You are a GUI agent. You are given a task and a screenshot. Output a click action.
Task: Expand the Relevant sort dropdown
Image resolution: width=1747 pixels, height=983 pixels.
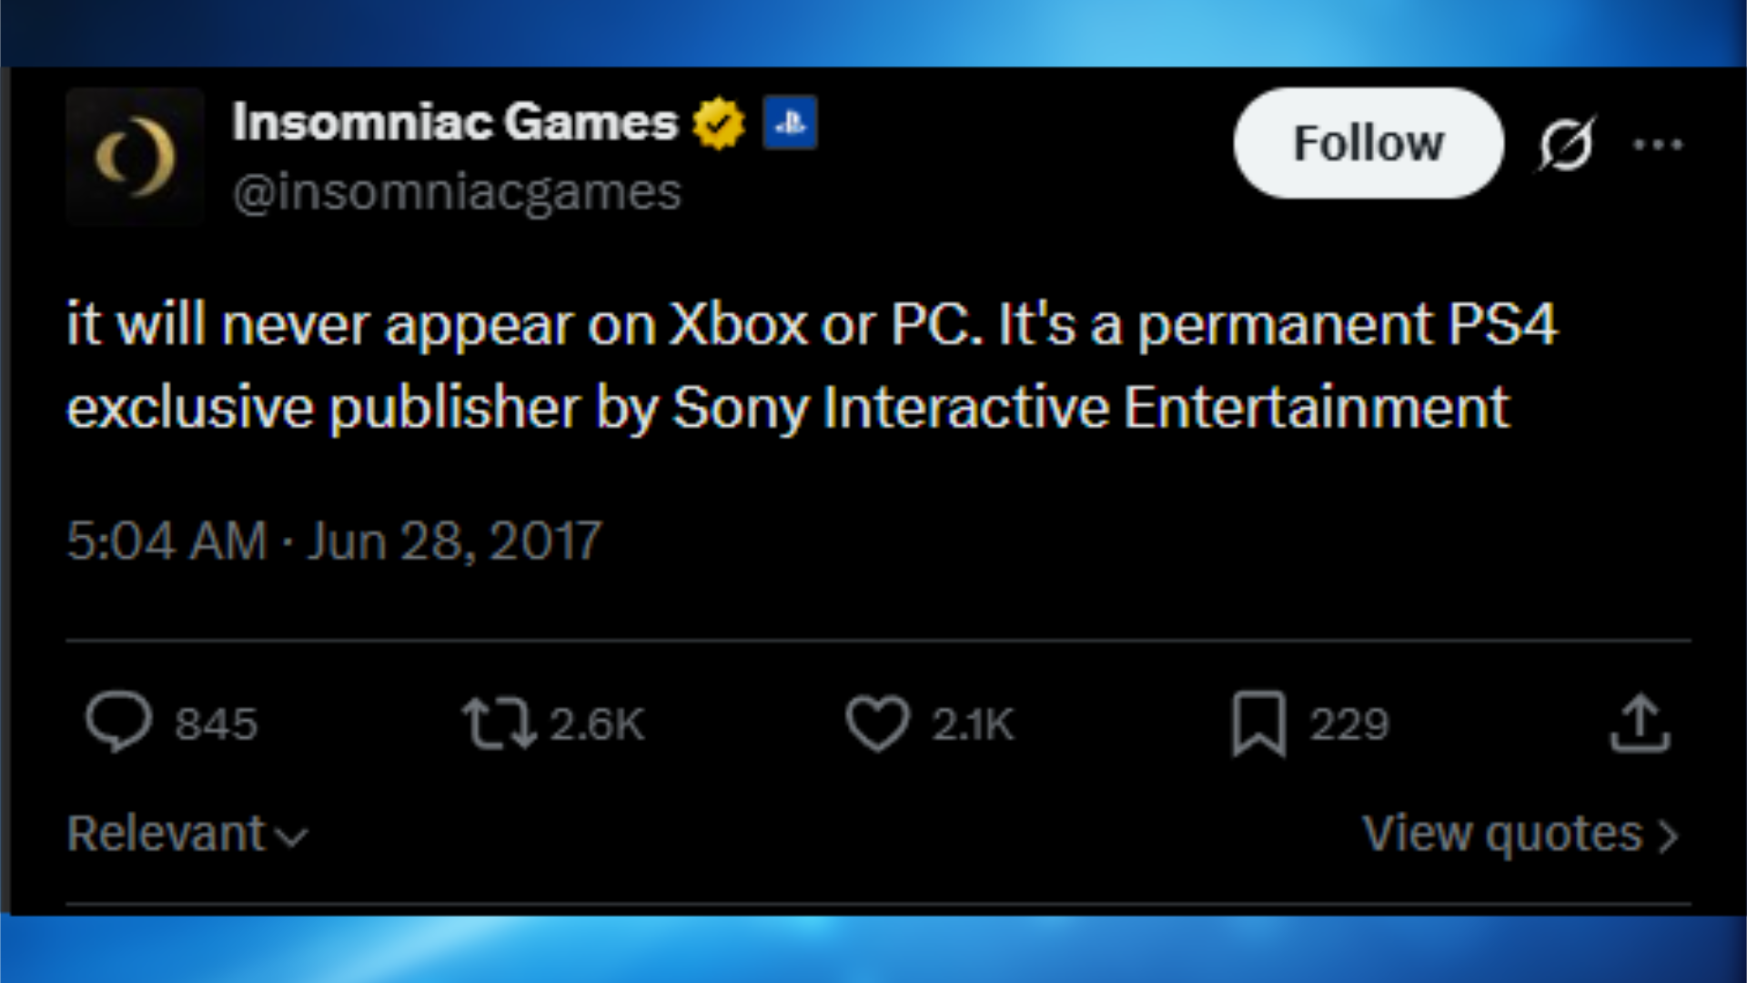click(x=187, y=831)
